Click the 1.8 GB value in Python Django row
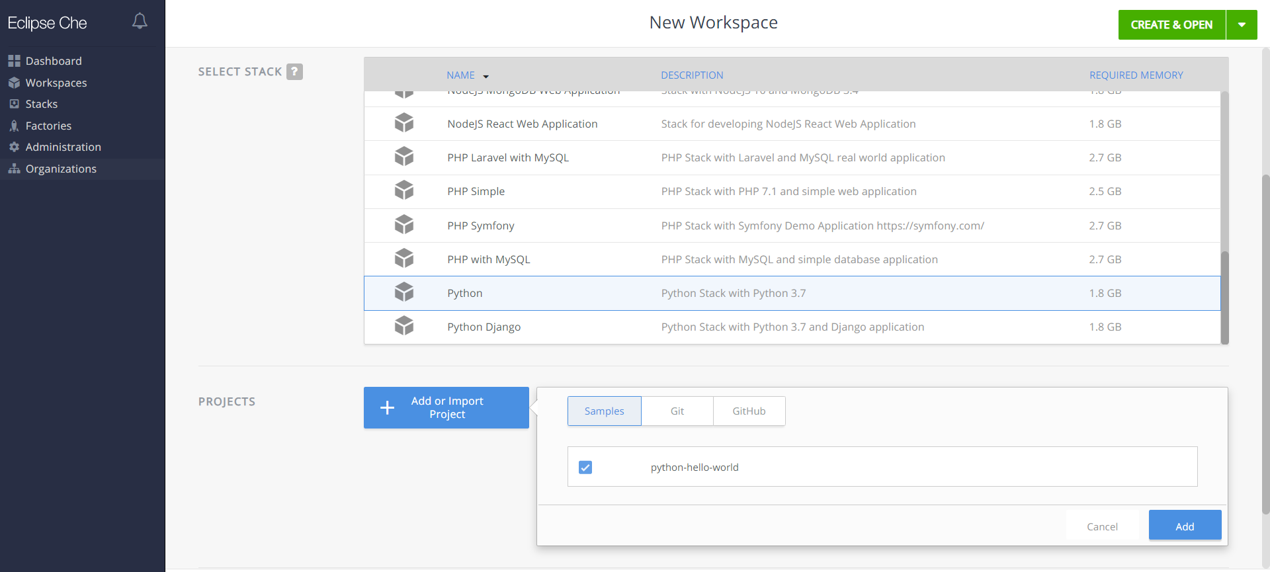This screenshot has width=1270, height=572. point(1105,327)
